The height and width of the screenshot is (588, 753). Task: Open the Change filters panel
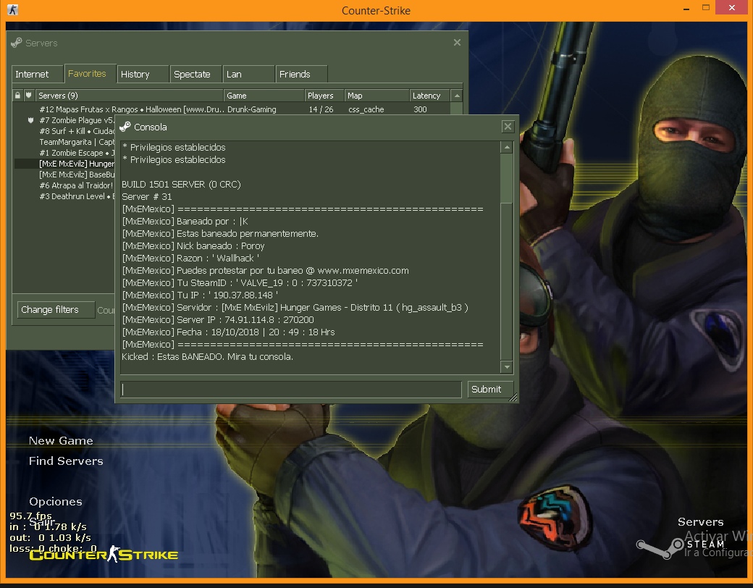[x=56, y=310]
